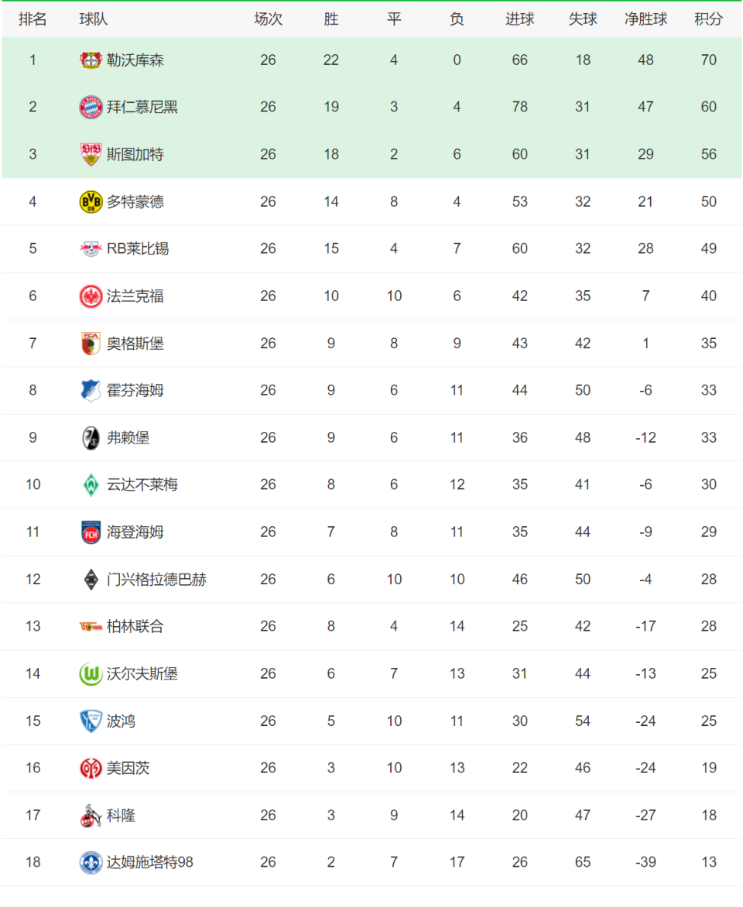This screenshot has width=743, height=907.
Task: Click the 净胜球 column header
Action: [645, 19]
